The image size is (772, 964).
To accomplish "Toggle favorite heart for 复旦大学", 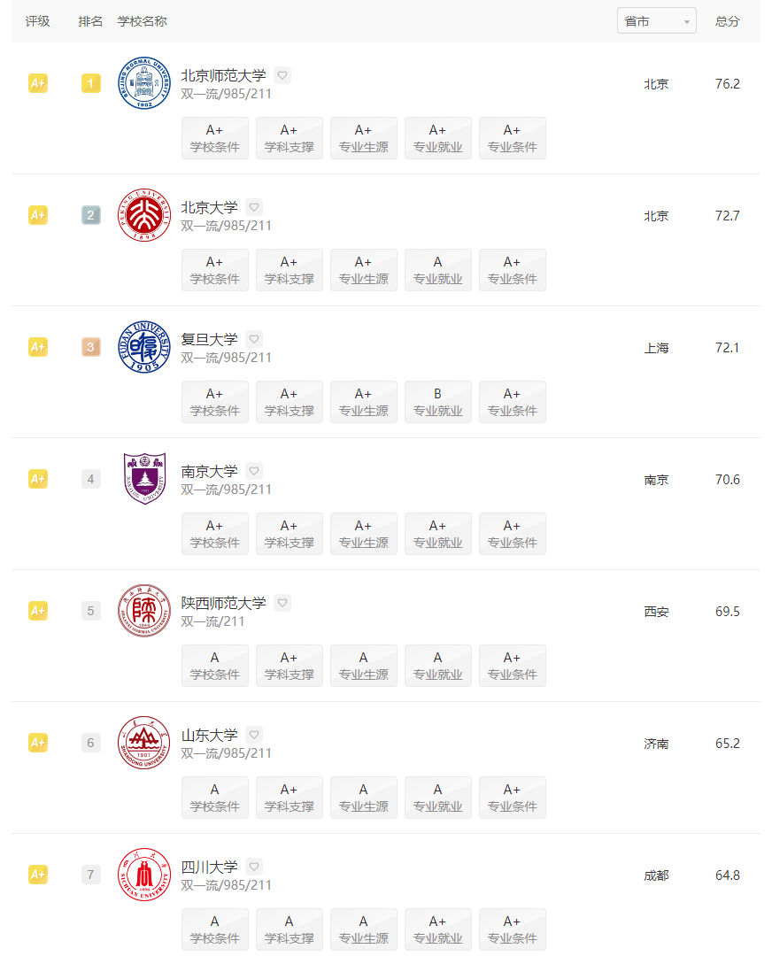I will [254, 339].
